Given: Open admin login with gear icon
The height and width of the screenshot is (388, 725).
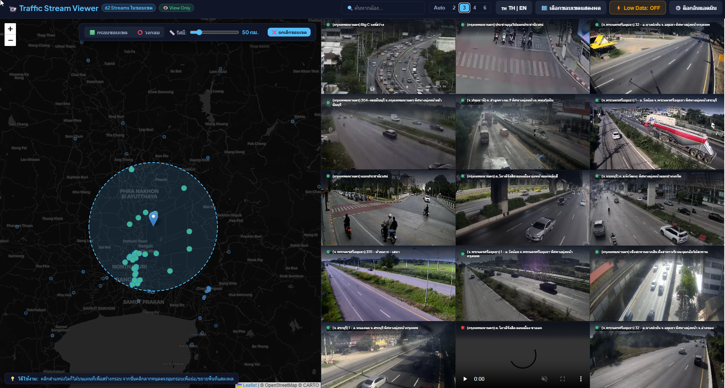Looking at the screenshot, I should pos(696,8).
